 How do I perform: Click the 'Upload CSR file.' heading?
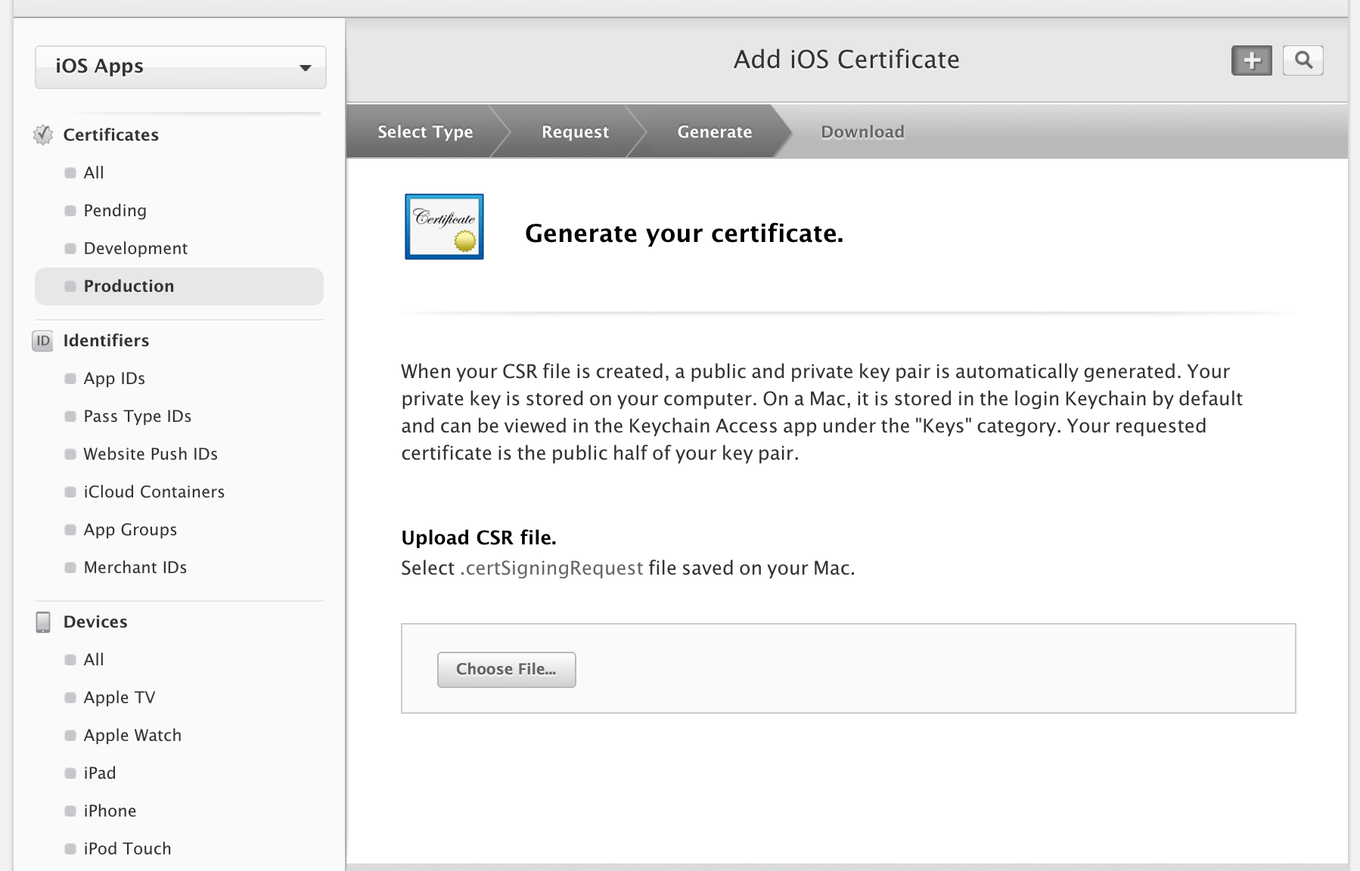pyautogui.click(x=479, y=538)
